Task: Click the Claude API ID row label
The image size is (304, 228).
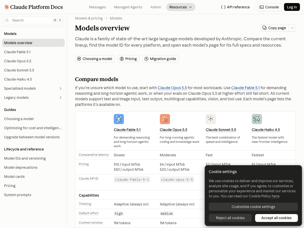Action: pyautogui.click(x=88, y=179)
